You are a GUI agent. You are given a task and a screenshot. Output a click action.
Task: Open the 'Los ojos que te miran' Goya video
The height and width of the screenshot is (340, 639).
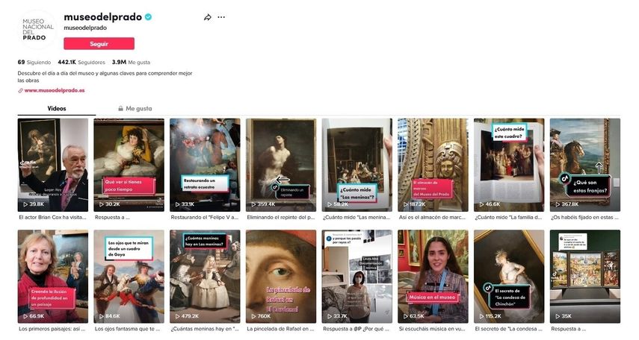(x=129, y=277)
